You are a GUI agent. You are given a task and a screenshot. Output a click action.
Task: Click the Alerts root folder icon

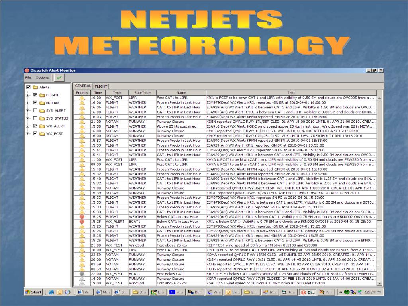pos(35,87)
